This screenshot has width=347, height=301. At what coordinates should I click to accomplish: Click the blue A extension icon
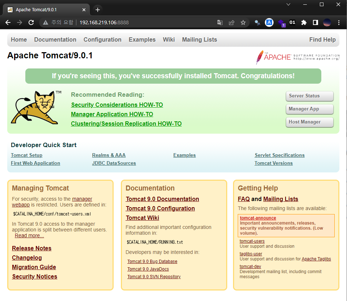[269, 22]
